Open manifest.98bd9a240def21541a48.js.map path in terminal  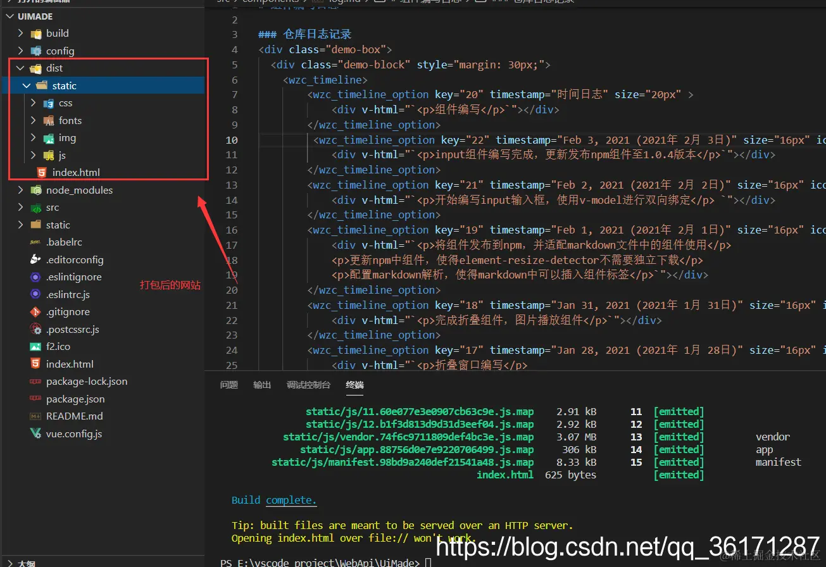(x=403, y=463)
